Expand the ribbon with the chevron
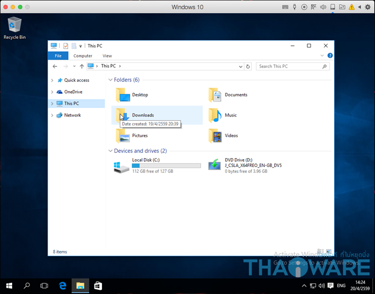This screenshot has width=375, height=294. pyautogui.click(x=322, y=56)
